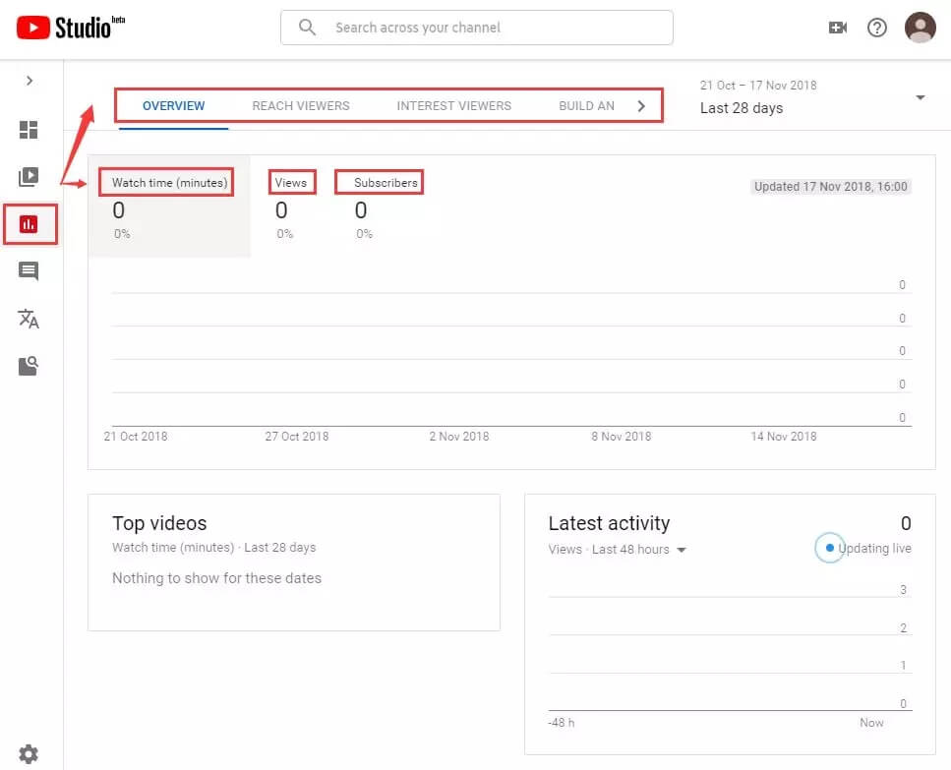Viewport: 951px width, 770px height.
Task: Click the Create video camera icon
Action: point(837,27)
